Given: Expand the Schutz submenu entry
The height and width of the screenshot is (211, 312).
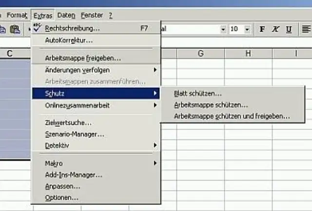Looking at the screenshot, I should point(96,93).
